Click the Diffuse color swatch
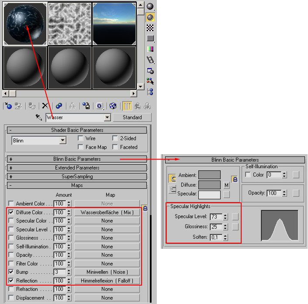308x304 pixels. pyautogui.click(x=209, y=185)
